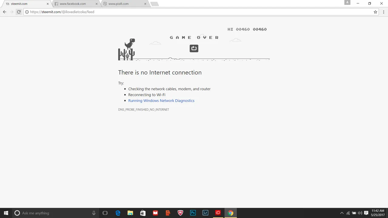Image resolution: width=388 pixels, height=218 pixels.
Task: View site information icon beside the URL
Action: [x=27, y=12]
